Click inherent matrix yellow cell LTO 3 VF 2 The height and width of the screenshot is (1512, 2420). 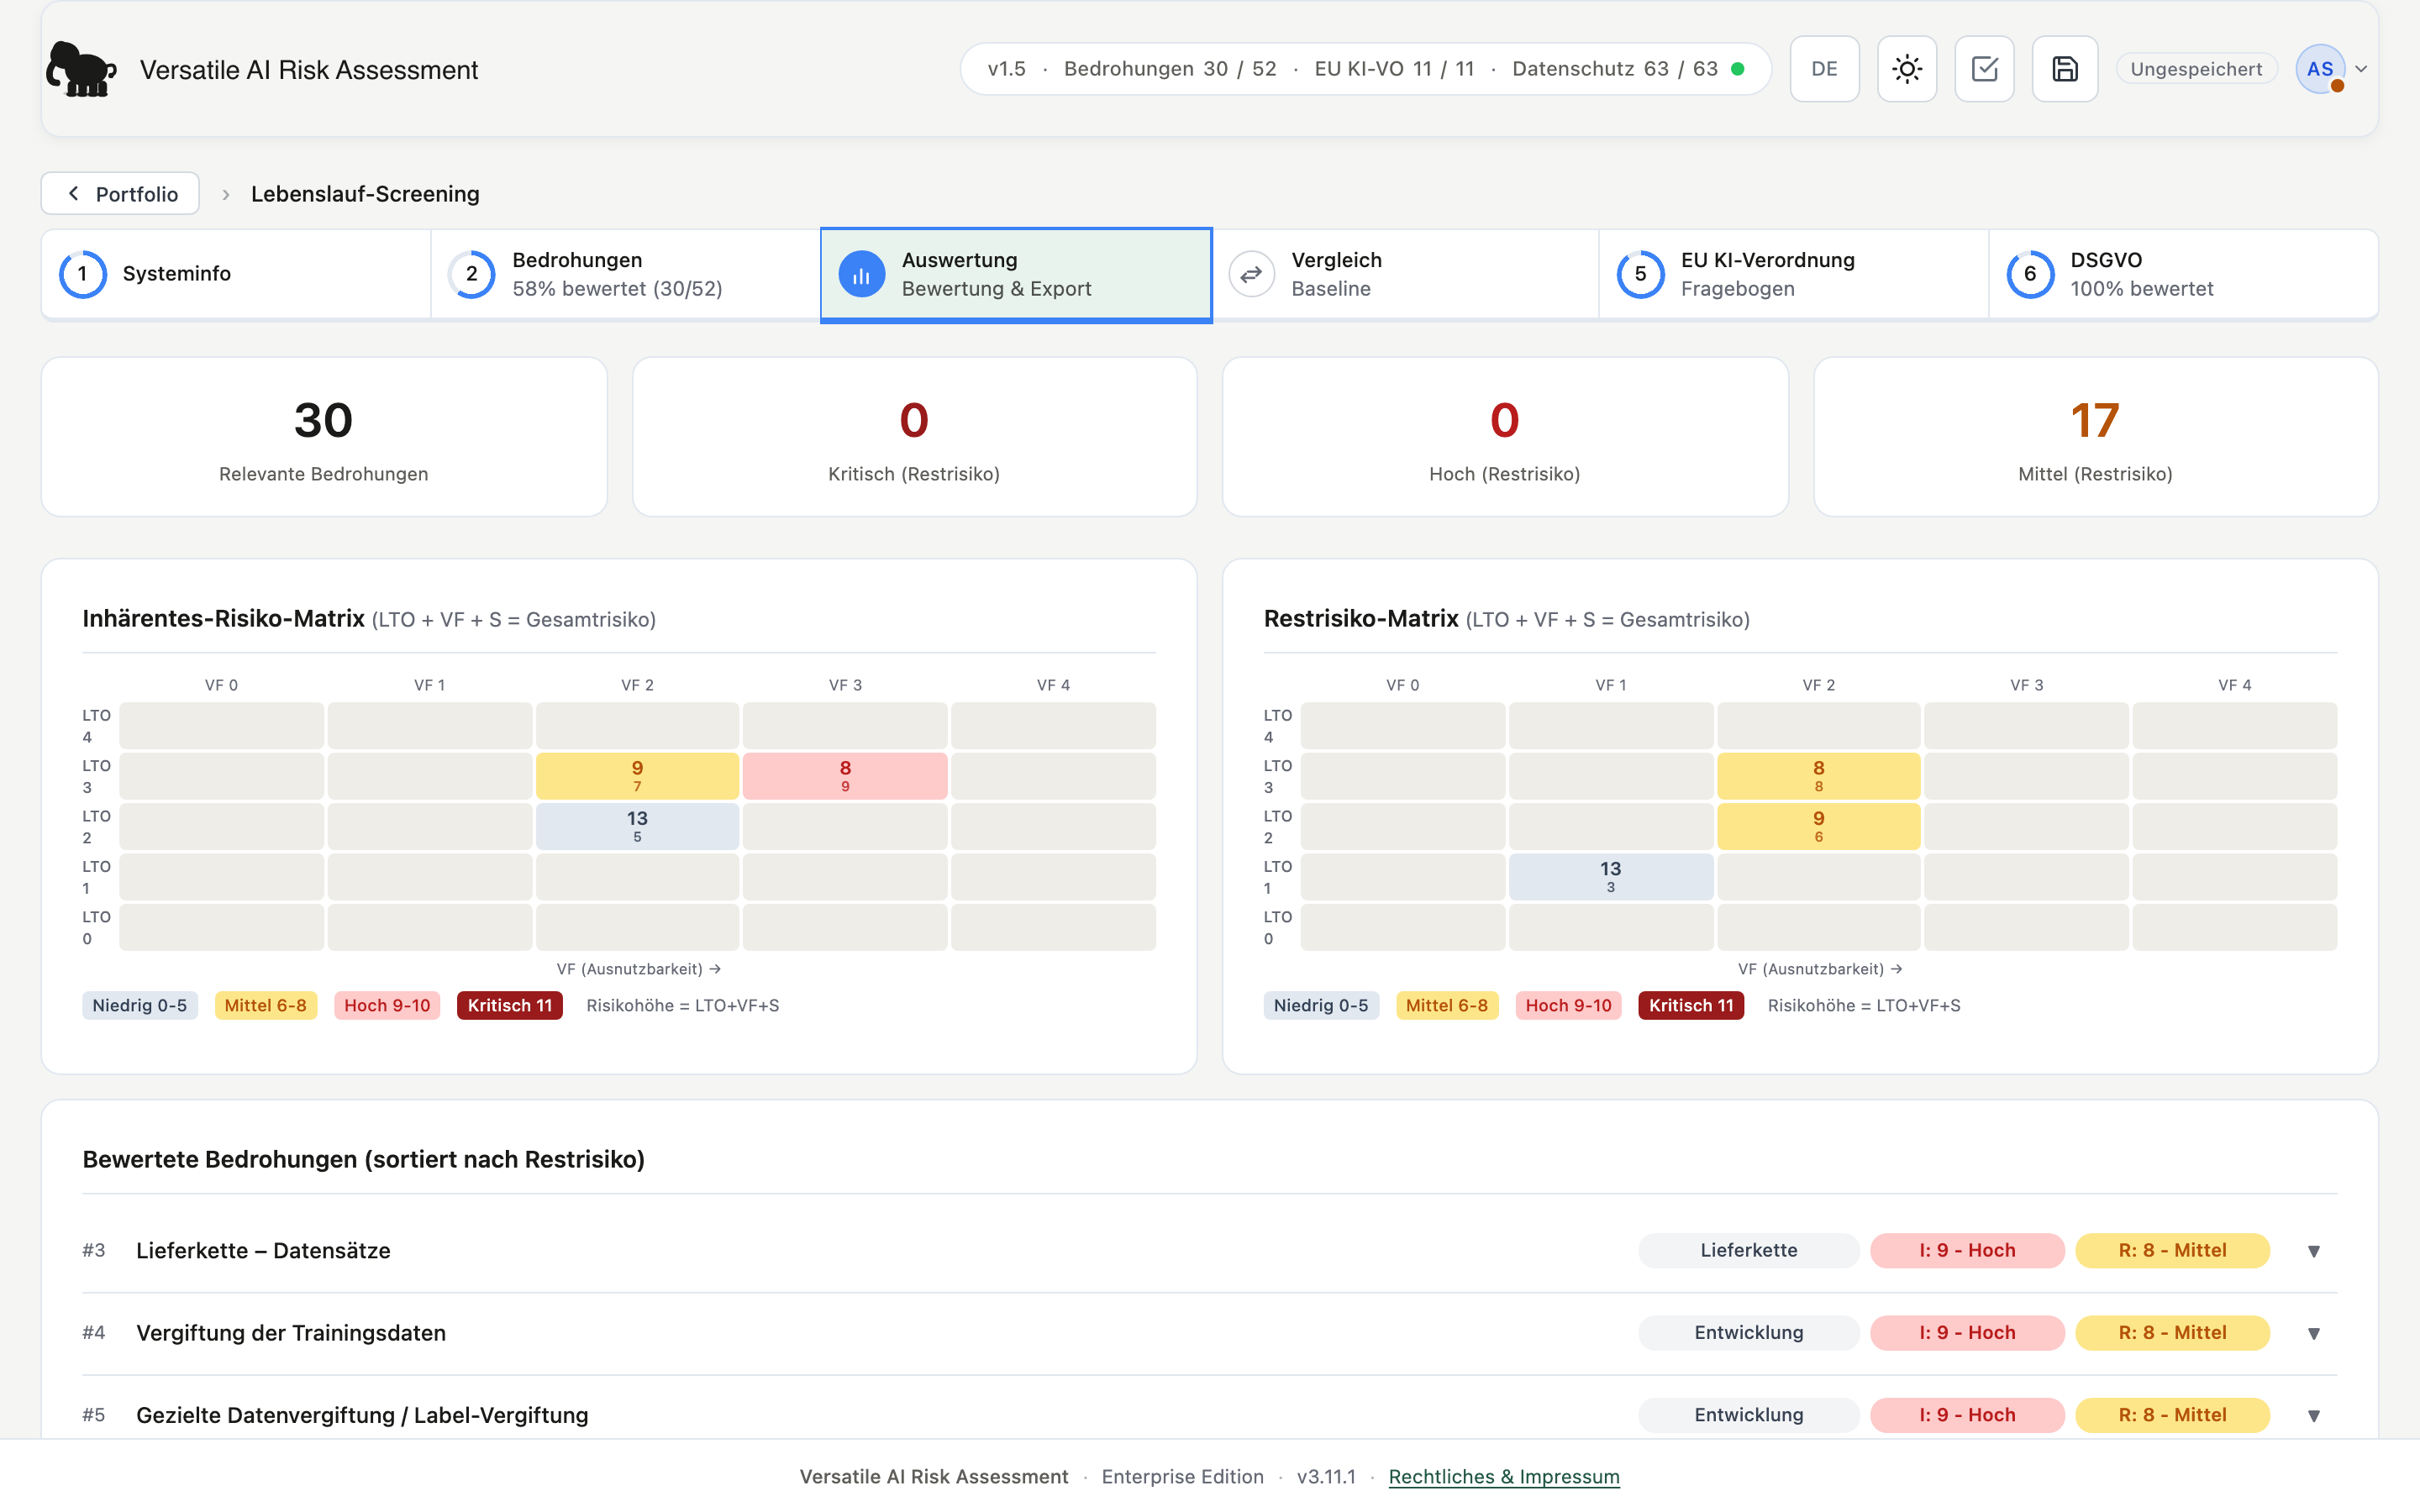(637, 776)
